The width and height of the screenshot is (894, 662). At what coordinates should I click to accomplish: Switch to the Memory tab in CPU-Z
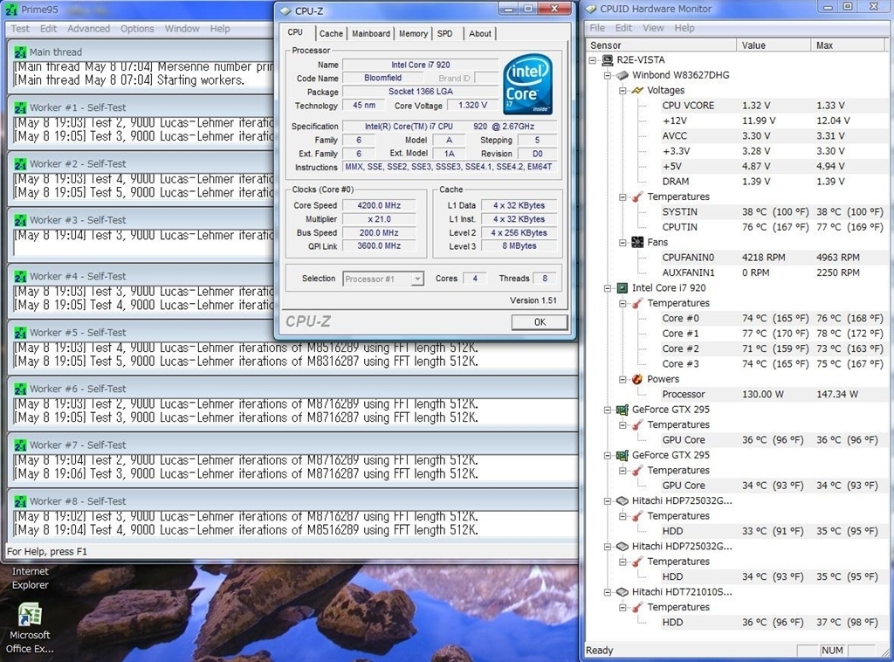click(x=413, y=34)
